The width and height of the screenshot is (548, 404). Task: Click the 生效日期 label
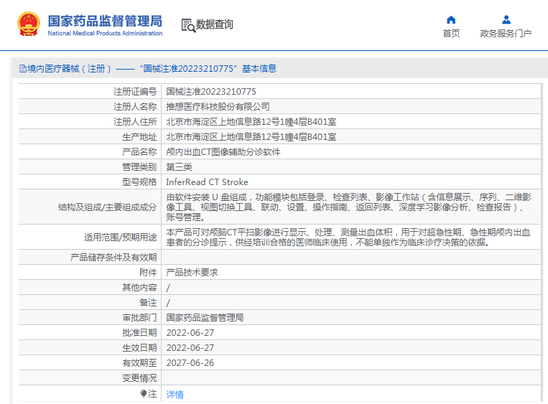[x=139, y=348]
